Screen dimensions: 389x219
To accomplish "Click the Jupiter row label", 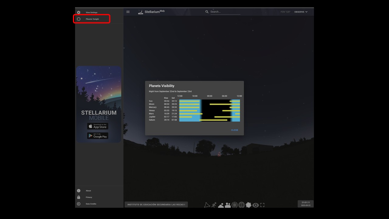I will 152,117.
